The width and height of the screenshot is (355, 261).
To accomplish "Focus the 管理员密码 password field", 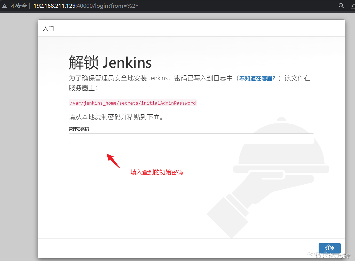I will [191, 139].
